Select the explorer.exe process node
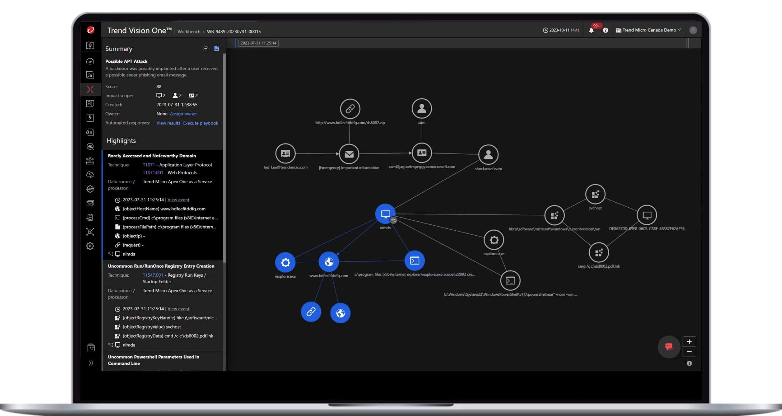This screenshot has height=416, width=782. point(494,240)
